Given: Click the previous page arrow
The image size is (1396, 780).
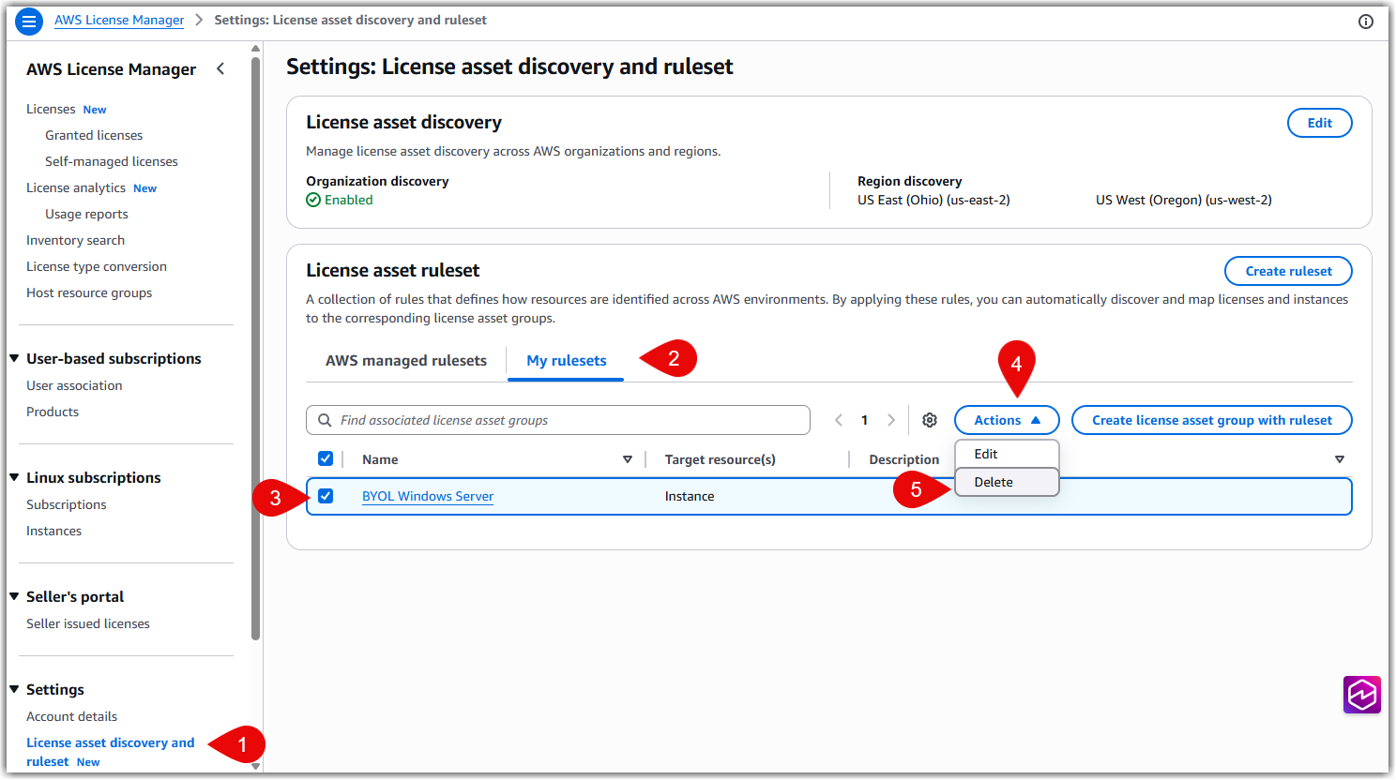Looking at the screenshot, I should click(x=838, y=420).
